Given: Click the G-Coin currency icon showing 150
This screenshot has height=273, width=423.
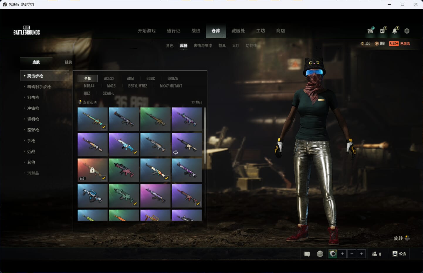Looking at the screenshot, I should pyautogui.click(x=363, y=44).
